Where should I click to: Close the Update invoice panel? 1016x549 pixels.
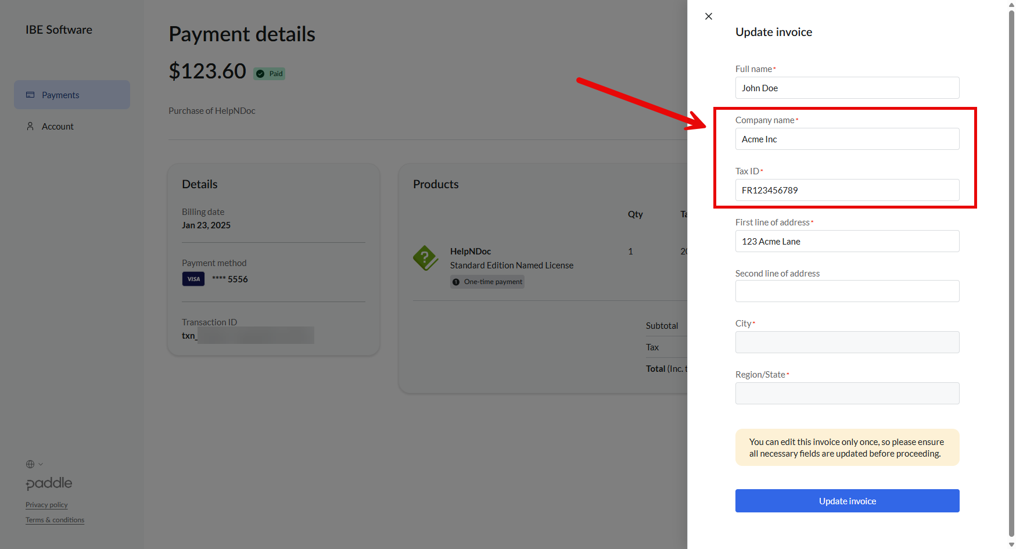click(x=708, y=16)
